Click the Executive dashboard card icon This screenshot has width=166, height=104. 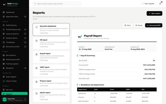coord(37,27)
